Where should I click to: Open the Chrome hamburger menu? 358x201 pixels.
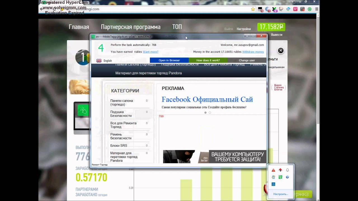pyautogui.click(x=317, y=9)
